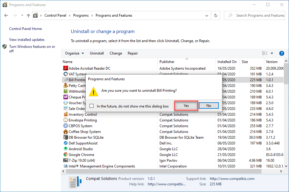
Task: Go up one level with up arrow
Action: (28, 15)
